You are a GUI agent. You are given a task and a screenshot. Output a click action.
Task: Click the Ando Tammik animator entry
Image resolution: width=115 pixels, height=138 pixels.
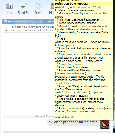83,50
